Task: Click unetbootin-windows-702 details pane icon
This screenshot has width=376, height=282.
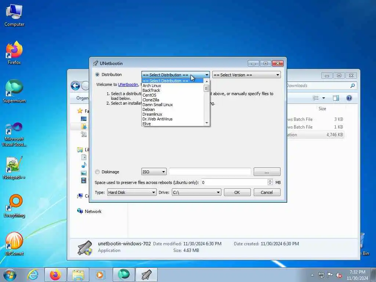Action: point(85,248)
